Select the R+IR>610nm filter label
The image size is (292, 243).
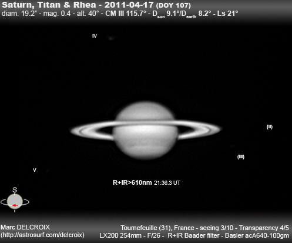click(x=132, y=182)
